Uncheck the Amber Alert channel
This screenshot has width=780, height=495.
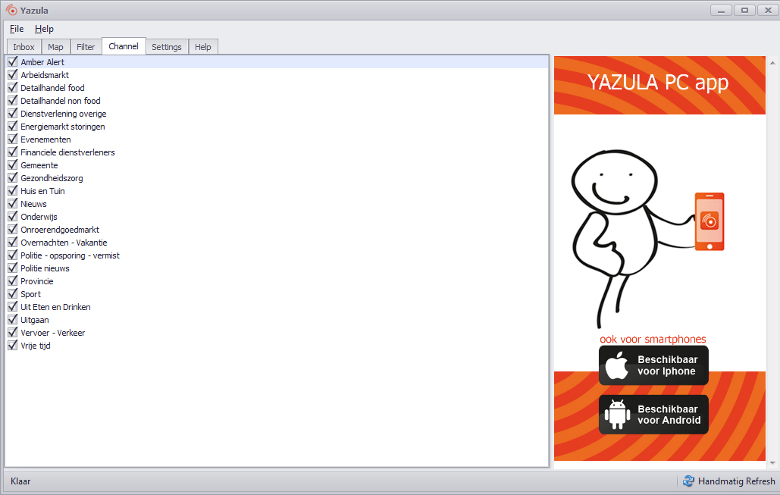(x=13, y=61)
